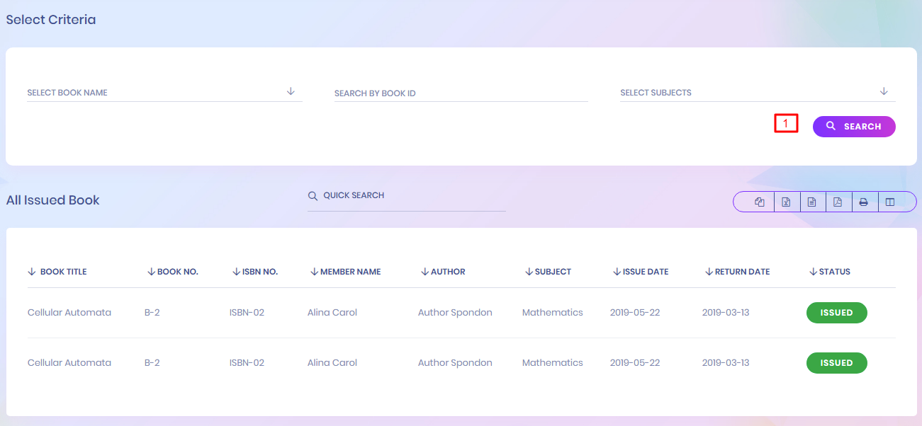Print the issued books list
This screenshot has width=922, height=426.
pos(863,202)
